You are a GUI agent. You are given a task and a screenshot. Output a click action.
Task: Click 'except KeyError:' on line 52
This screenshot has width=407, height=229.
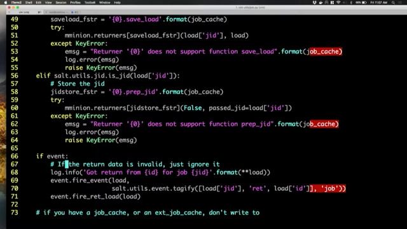[x=79, y=44]
